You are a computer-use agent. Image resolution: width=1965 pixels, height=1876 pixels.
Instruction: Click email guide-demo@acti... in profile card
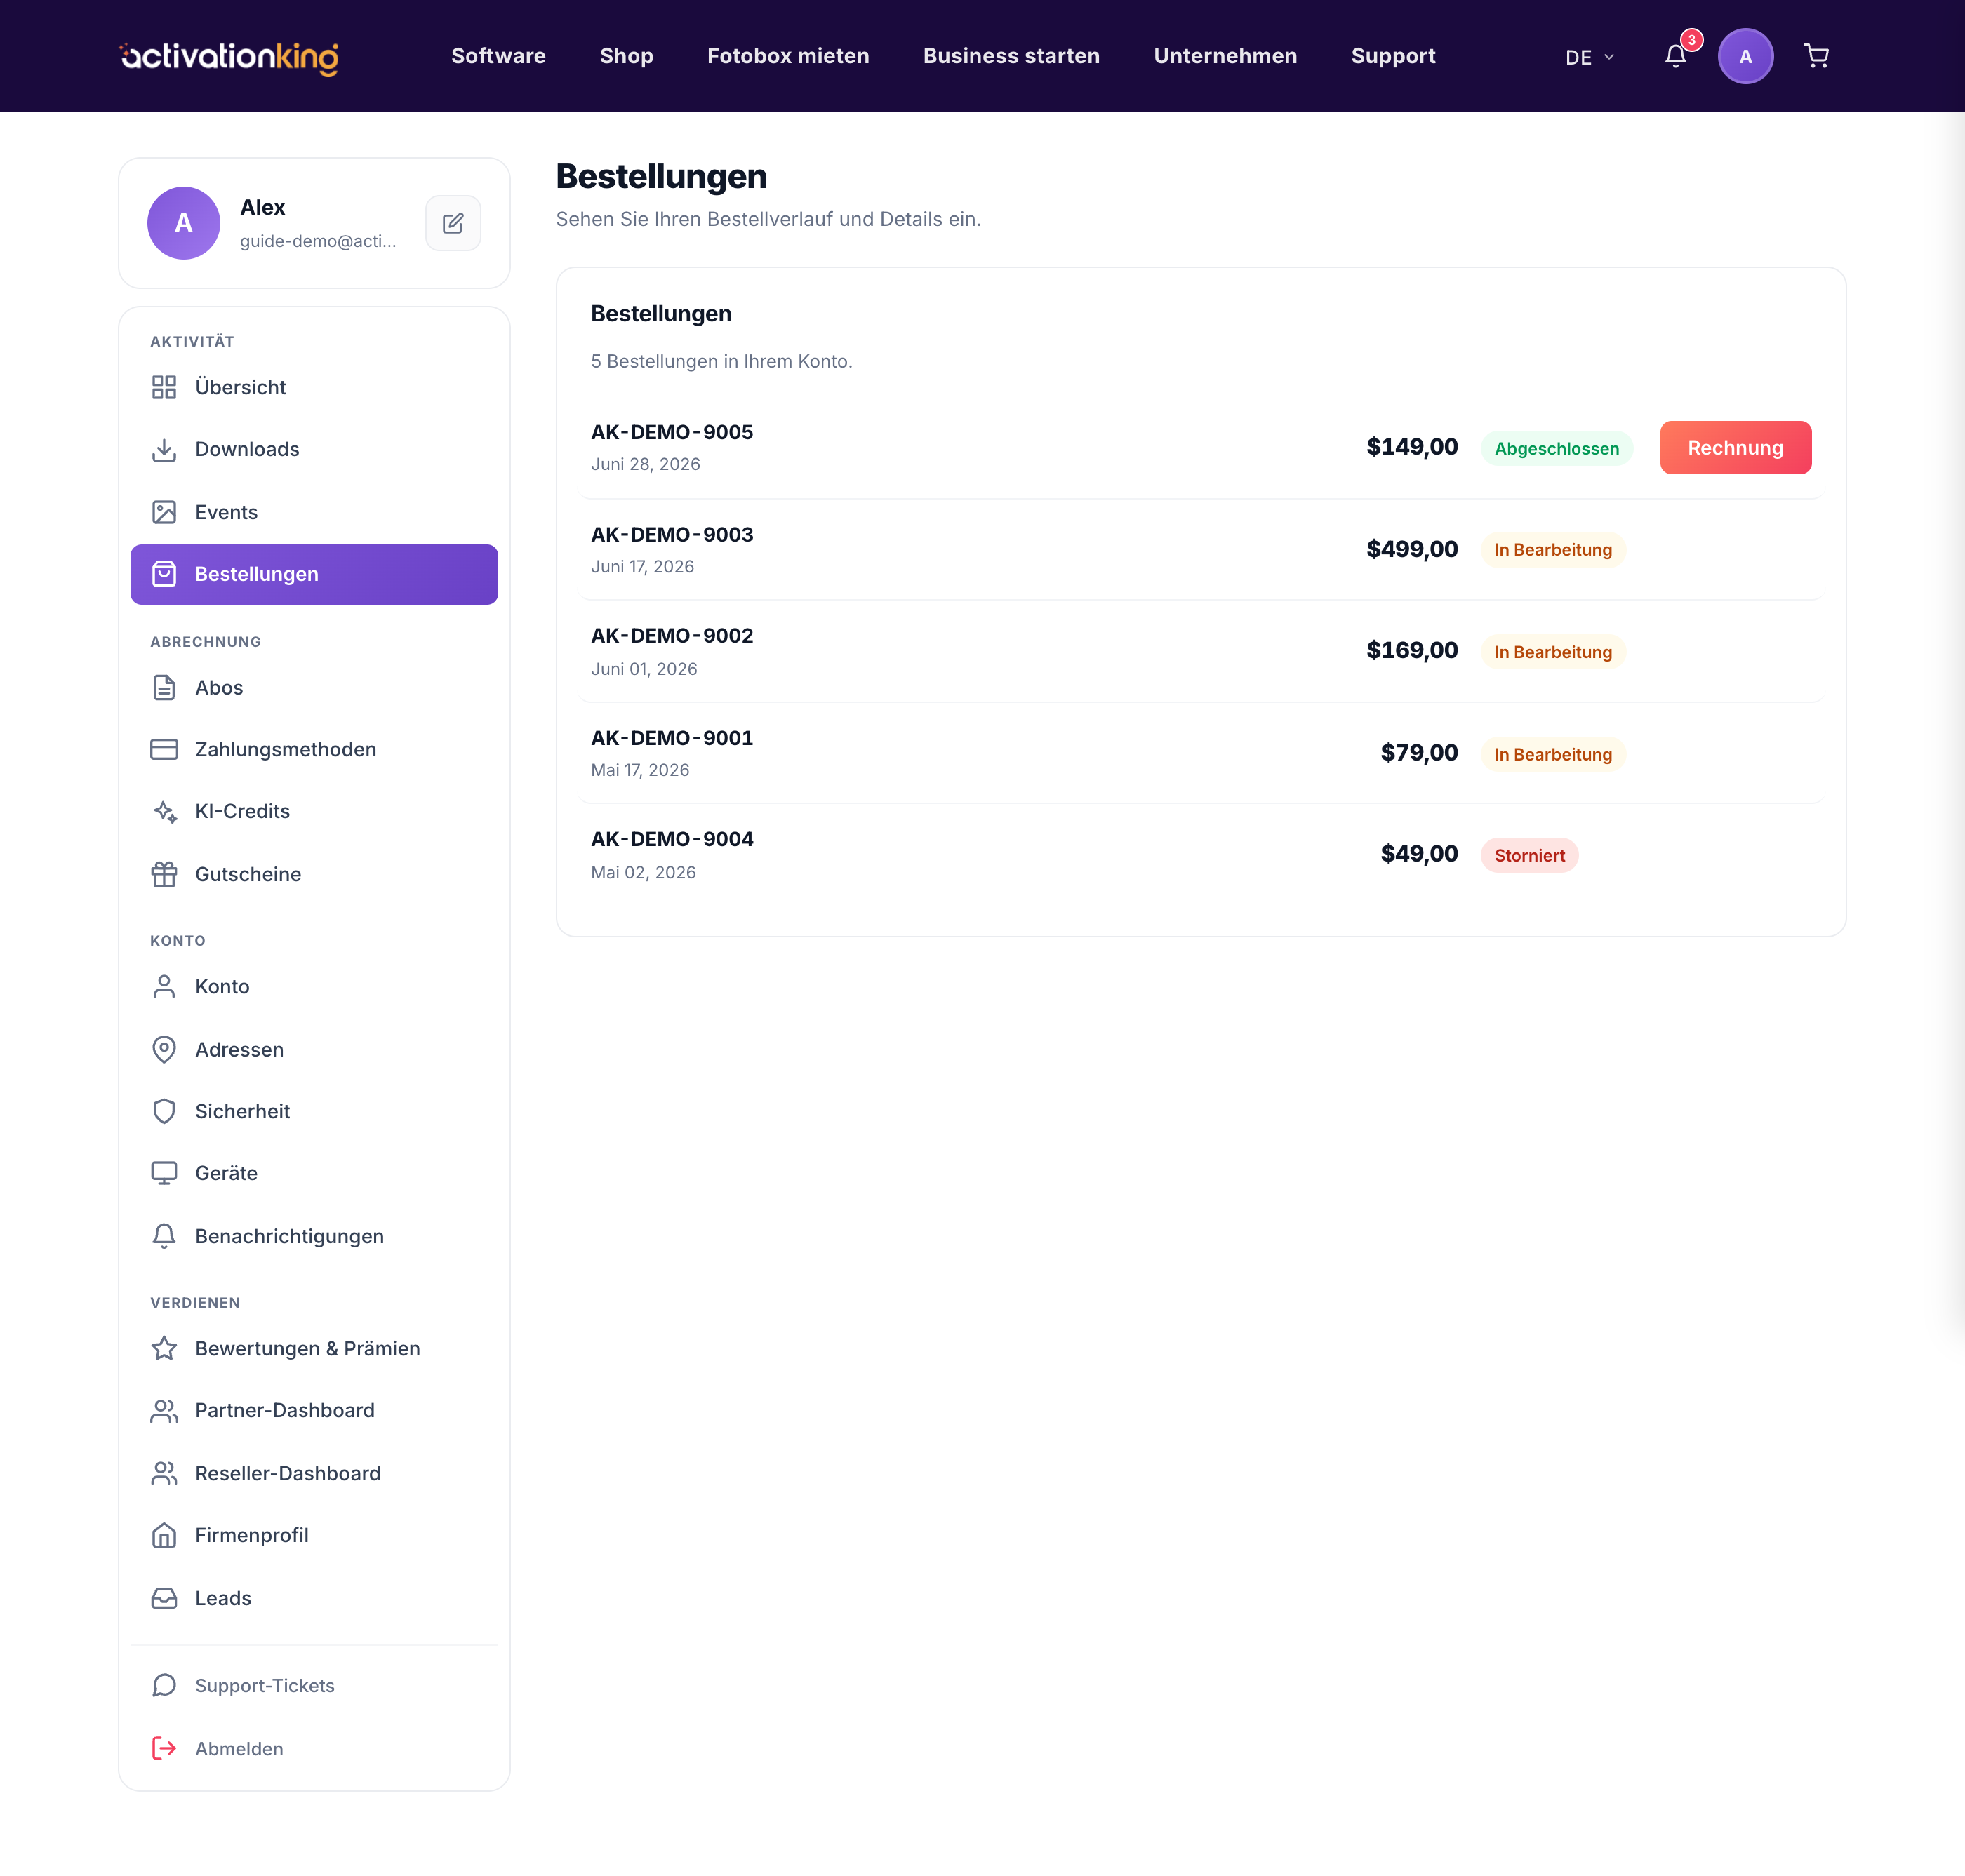pyautogui.click(x=318, y=241)
